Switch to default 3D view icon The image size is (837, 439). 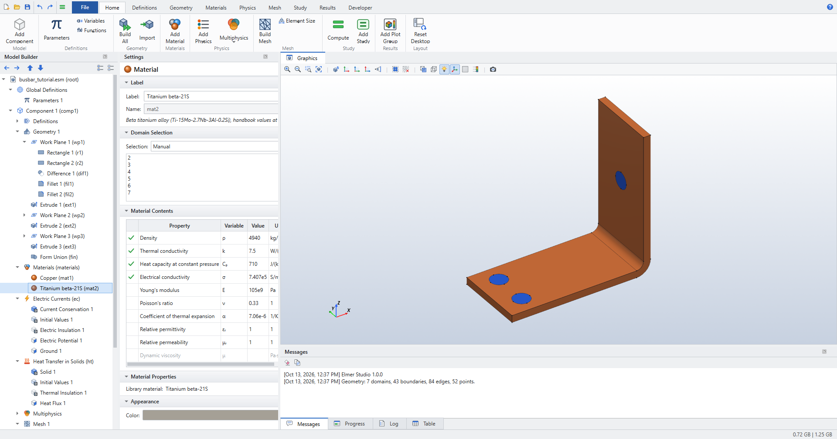[x=336, y=69]
